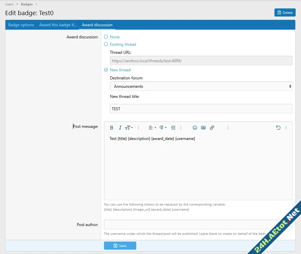Click the indent icon in toolbar

click(x=173, y=128)
